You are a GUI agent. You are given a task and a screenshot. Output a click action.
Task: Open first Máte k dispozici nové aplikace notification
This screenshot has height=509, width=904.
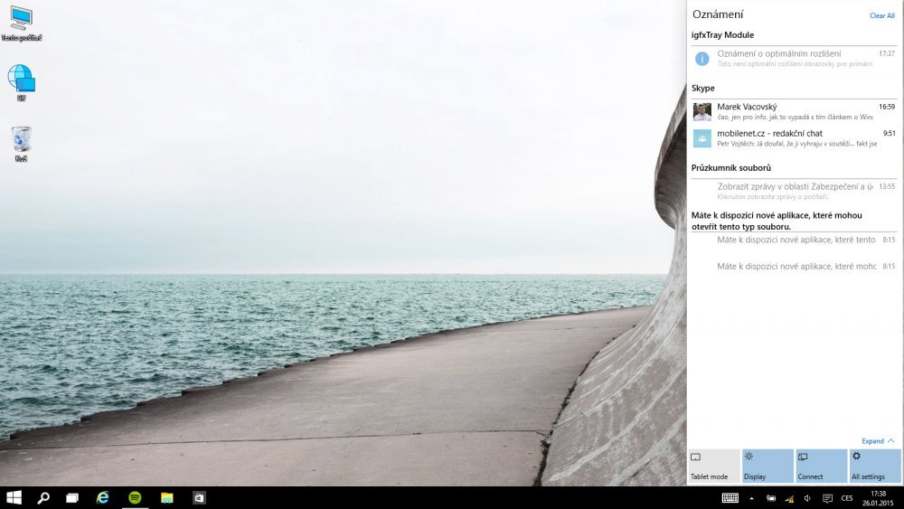(x=794, y=240)
